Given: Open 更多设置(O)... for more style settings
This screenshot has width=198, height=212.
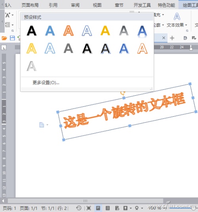Looking at the screenshot, I should (x=46, y=82).
